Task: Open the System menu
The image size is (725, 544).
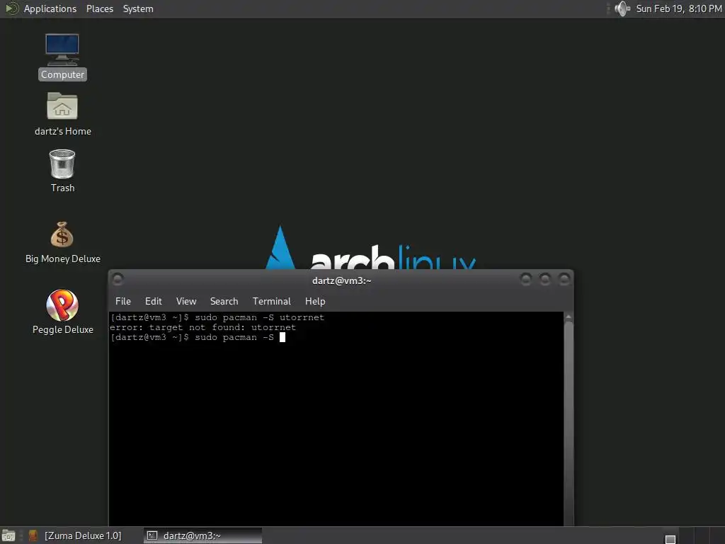Action: click(138, 8)
